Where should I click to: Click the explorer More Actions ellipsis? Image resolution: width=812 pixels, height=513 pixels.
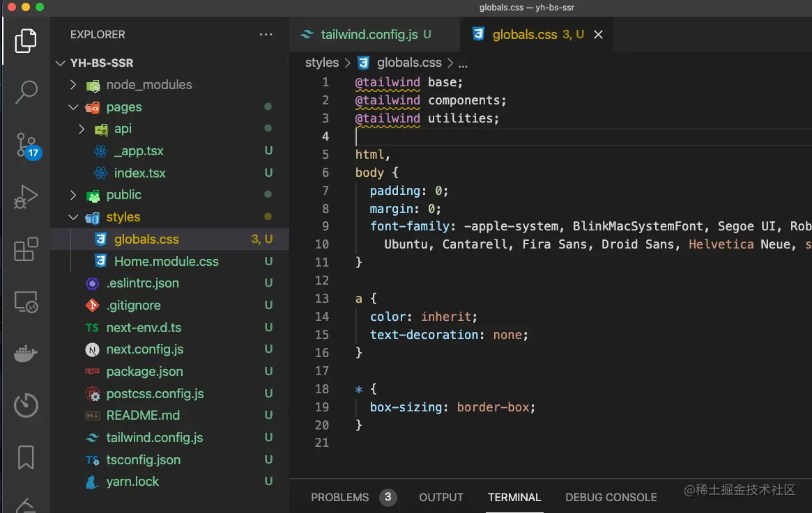click(266, 34)
